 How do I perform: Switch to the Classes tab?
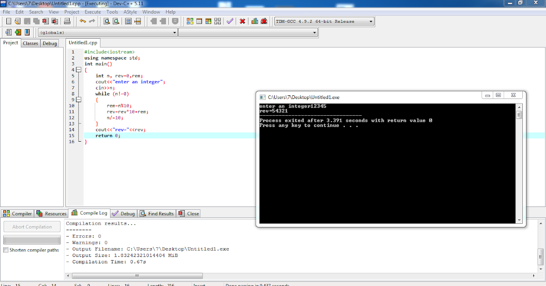(x=30, y=43)
